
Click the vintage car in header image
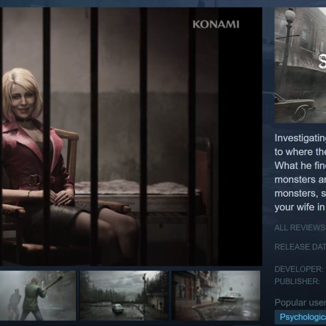click(x=295, y=107)
